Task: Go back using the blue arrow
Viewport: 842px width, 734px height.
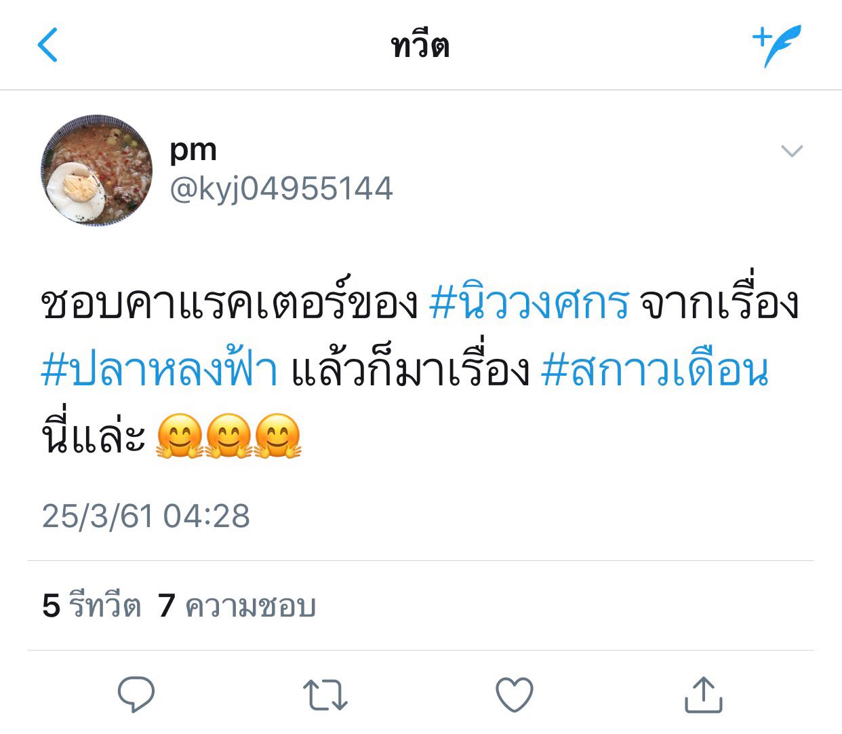Action: click(x=47, y=45)
